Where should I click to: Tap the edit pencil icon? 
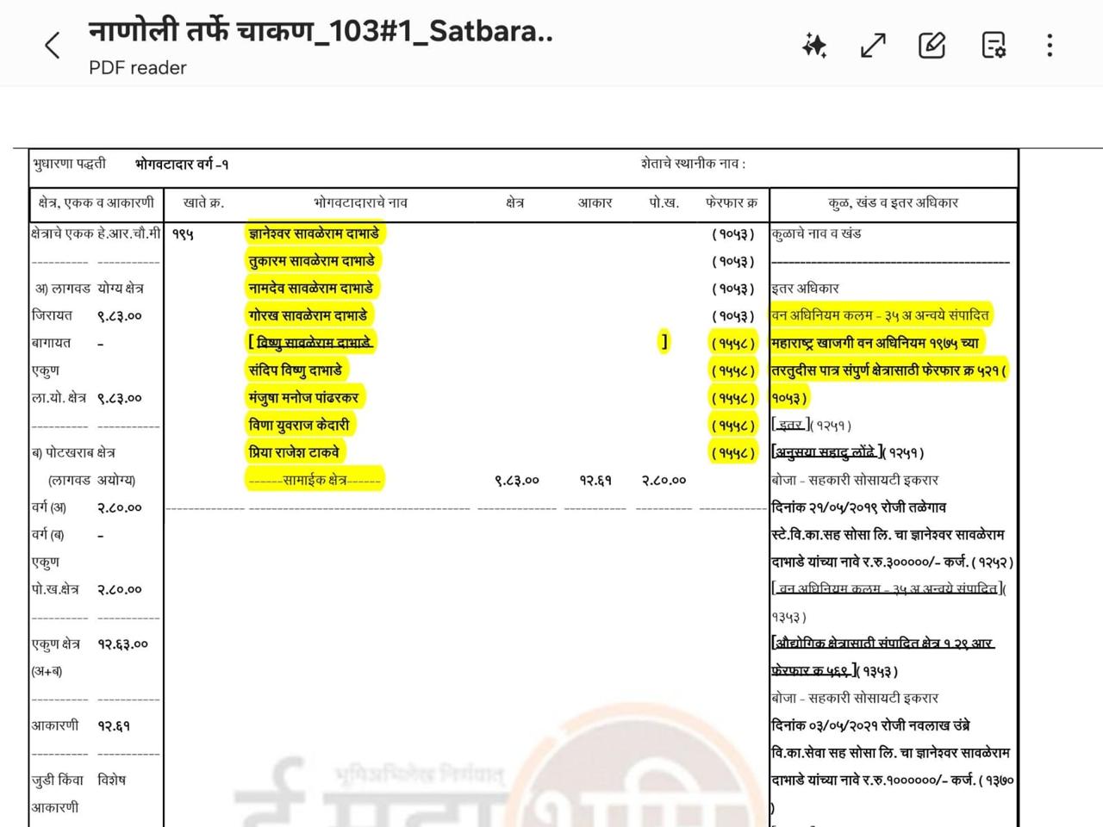932,46
